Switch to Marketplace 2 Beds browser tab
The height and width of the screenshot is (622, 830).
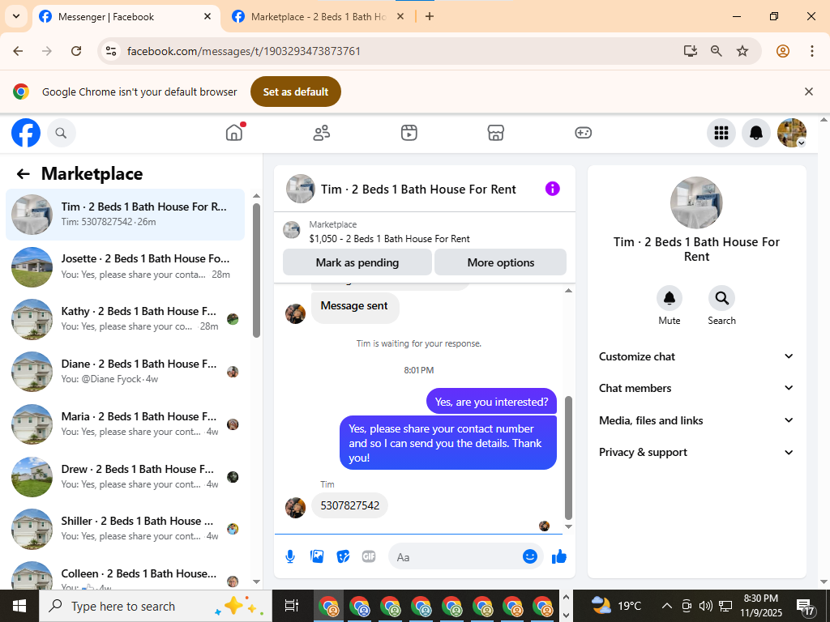(x=318, y=17)
